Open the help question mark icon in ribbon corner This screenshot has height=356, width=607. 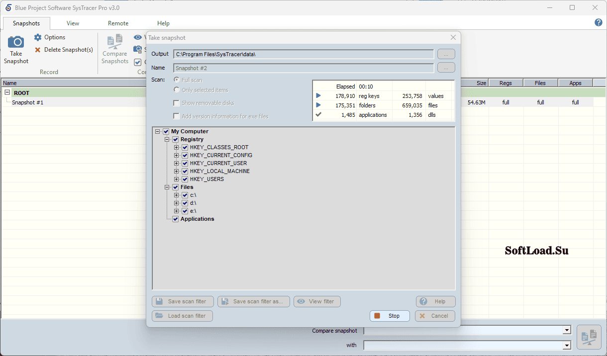tap(599, 22)
